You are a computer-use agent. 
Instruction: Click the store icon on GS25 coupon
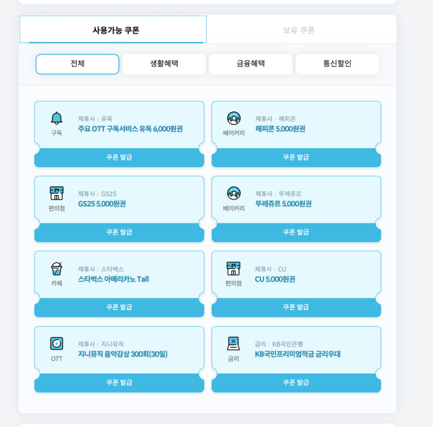coord(57,193)
